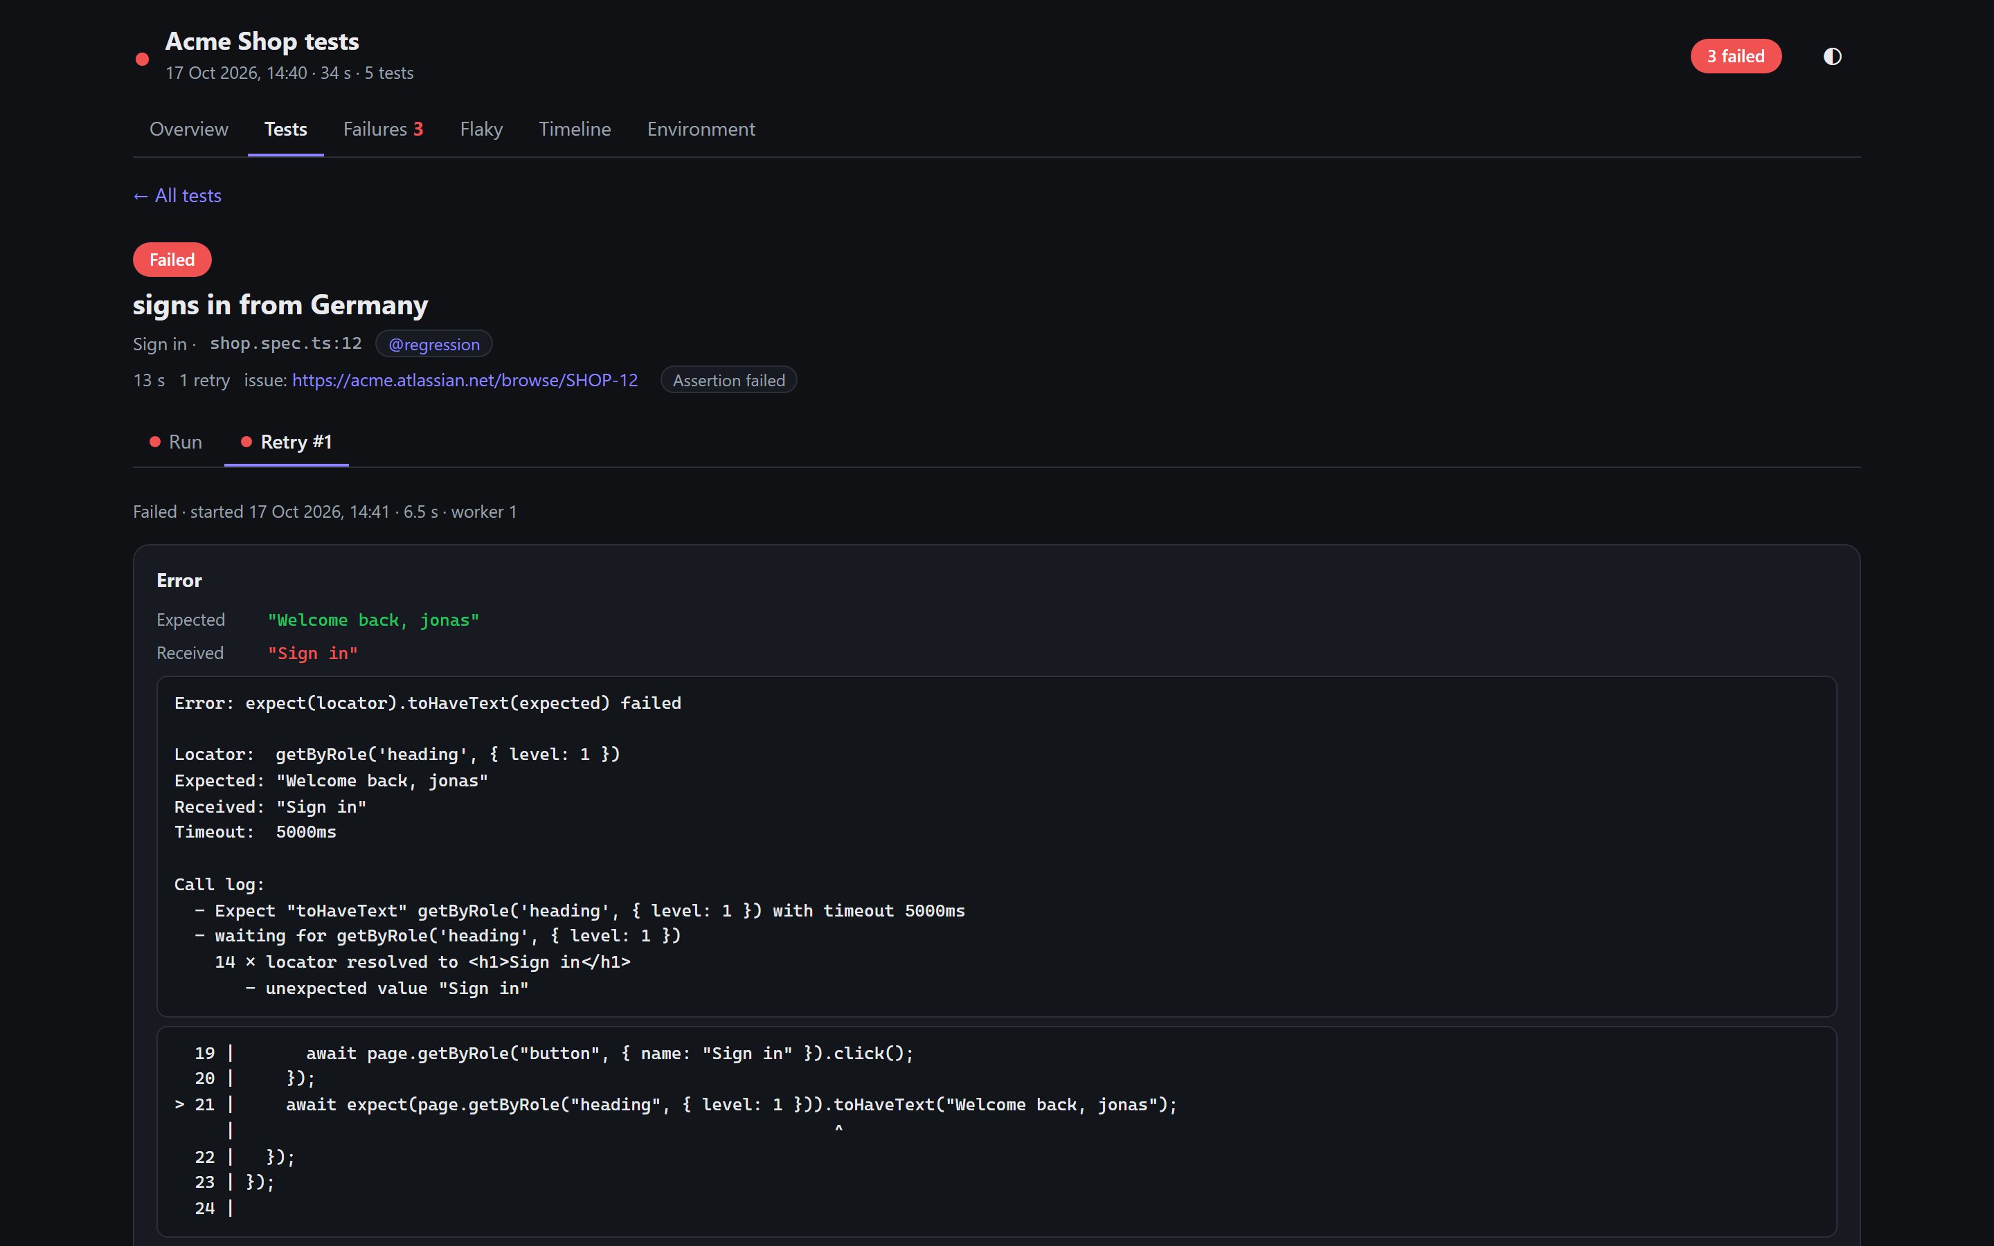Click the test title signs in from Germany

click(280, 305)
